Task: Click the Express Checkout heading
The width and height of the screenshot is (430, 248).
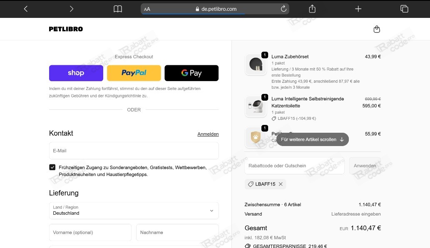Action: (x=134, y=57)
